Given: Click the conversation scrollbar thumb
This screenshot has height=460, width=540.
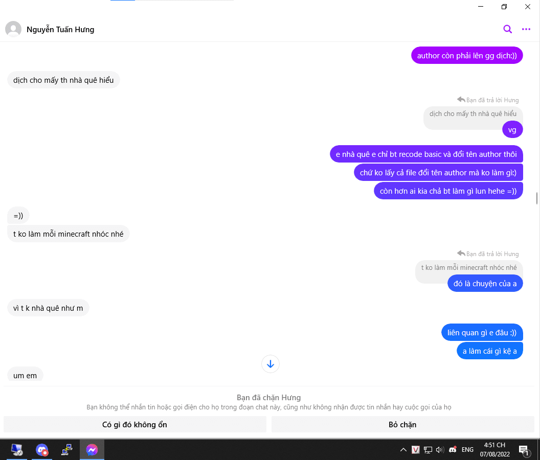Looking at the screenshot, I should [537, 198].
